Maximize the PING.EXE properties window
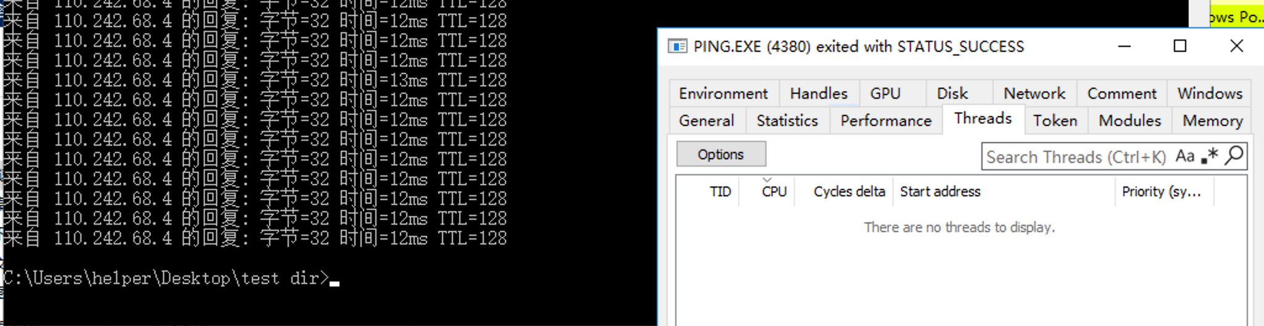Screen dimensions: 1264x326 [1179, 46]
